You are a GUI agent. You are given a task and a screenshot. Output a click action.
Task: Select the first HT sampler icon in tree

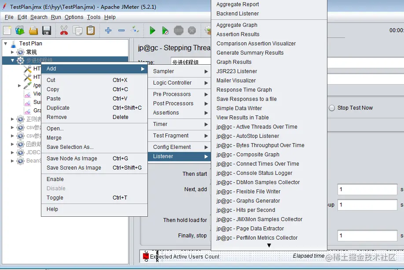click(x=28, y=69)
